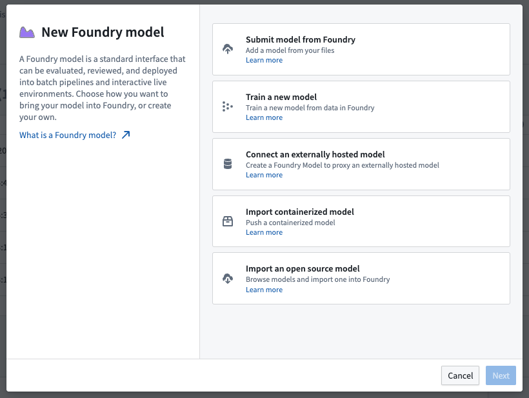Click the text 'Push a containerized model'
Image resolution: width=529 pixels, height=398 pixels.
[290, 223]
